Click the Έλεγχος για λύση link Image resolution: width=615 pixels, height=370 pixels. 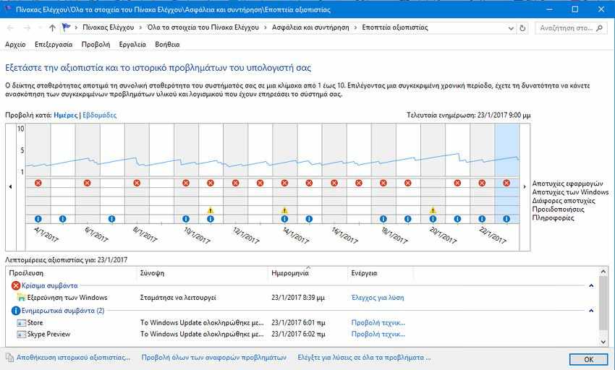point(377,298)
